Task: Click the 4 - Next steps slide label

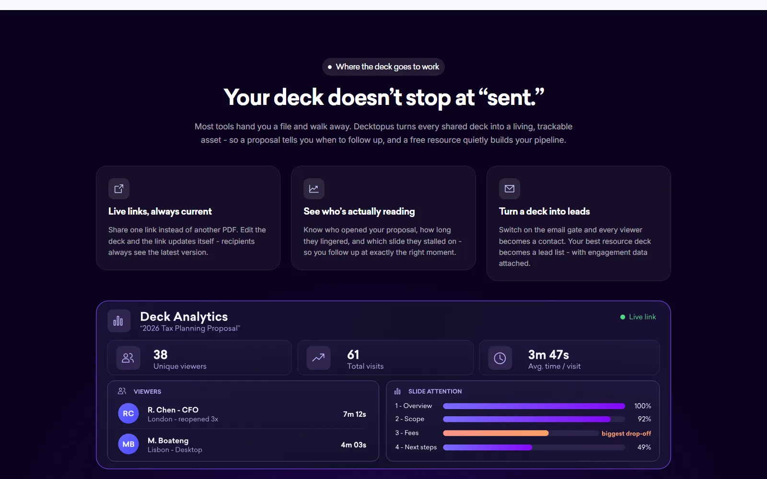Action: coord(416,447)
